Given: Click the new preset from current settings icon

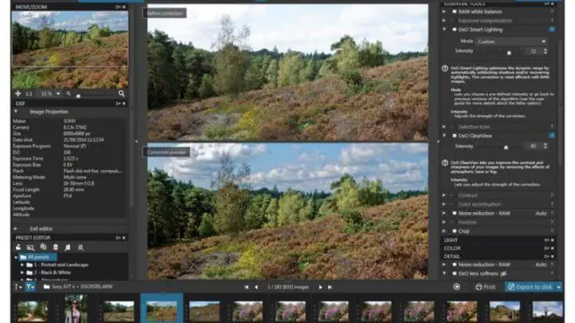Looking at the screenshot, I should [x=18, y=247].
